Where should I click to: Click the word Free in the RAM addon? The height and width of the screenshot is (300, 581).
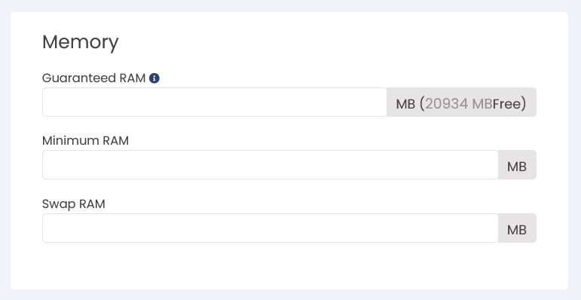coord(507,104)
